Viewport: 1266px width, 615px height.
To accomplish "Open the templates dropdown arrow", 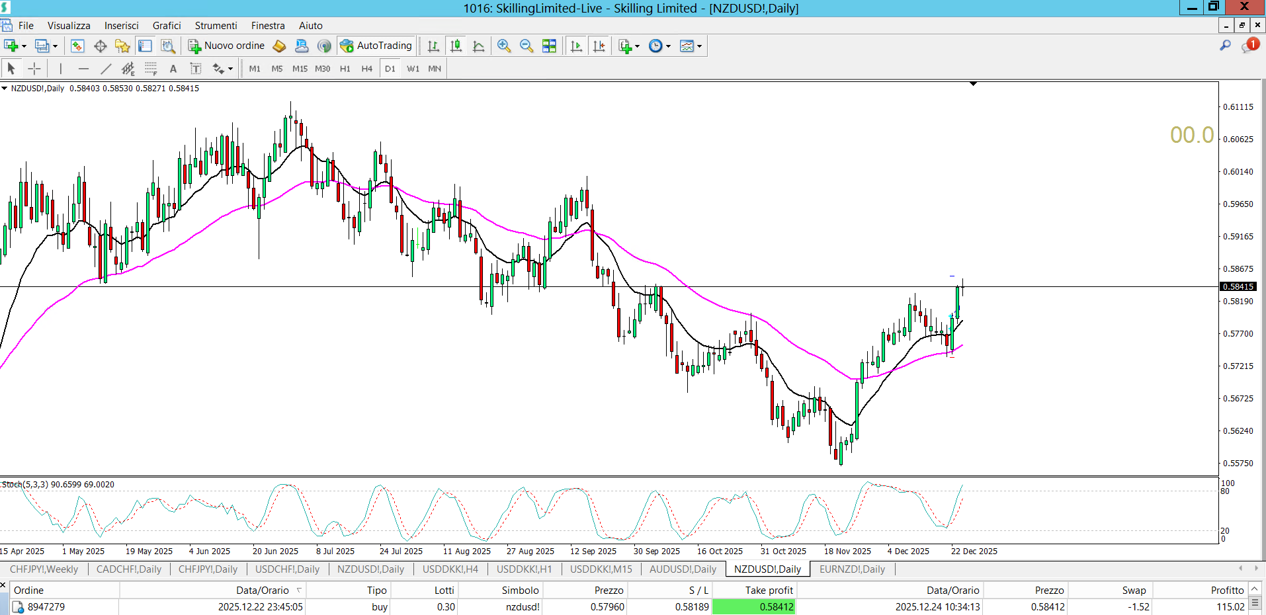I will pyautogui.click(x=699, y=46).
